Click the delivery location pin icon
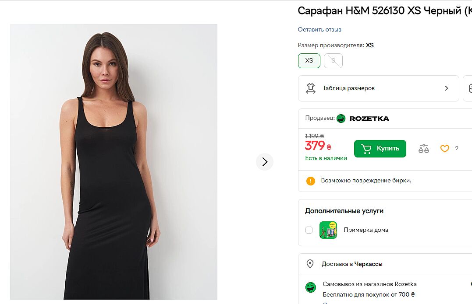472x304 pixels. click(310, 264)
